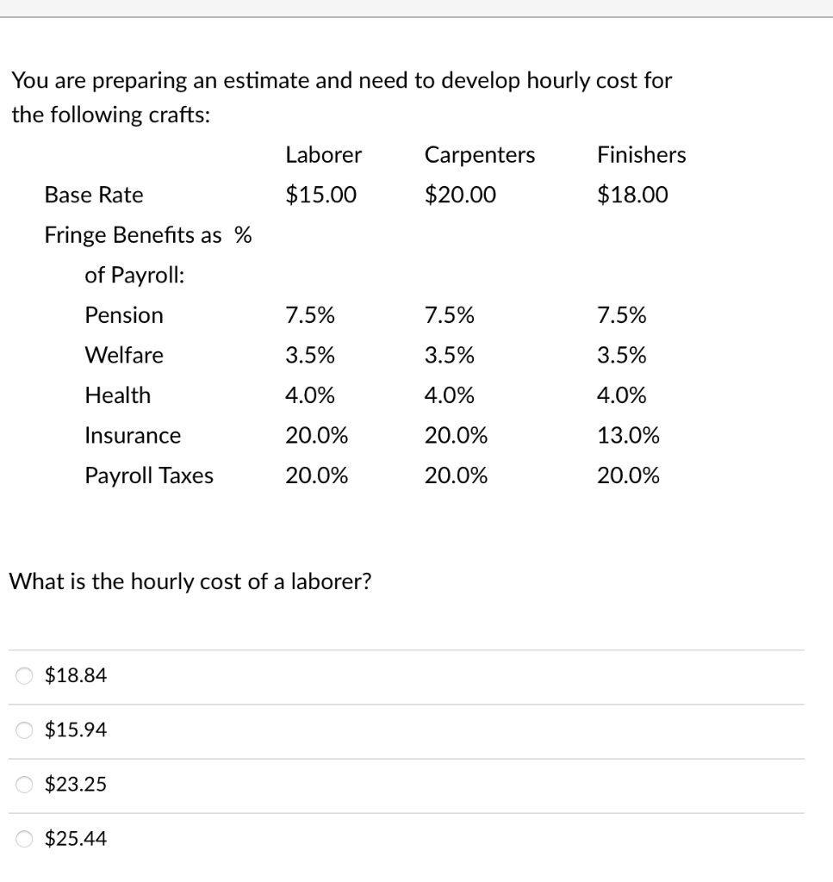Select the $15.94 answer option
Screen dimensions: 833x882
tap(22, 730)
